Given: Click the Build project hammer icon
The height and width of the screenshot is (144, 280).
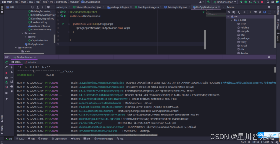Looking at the screenshot, I should pyautogui.click(x=208, y=2).
